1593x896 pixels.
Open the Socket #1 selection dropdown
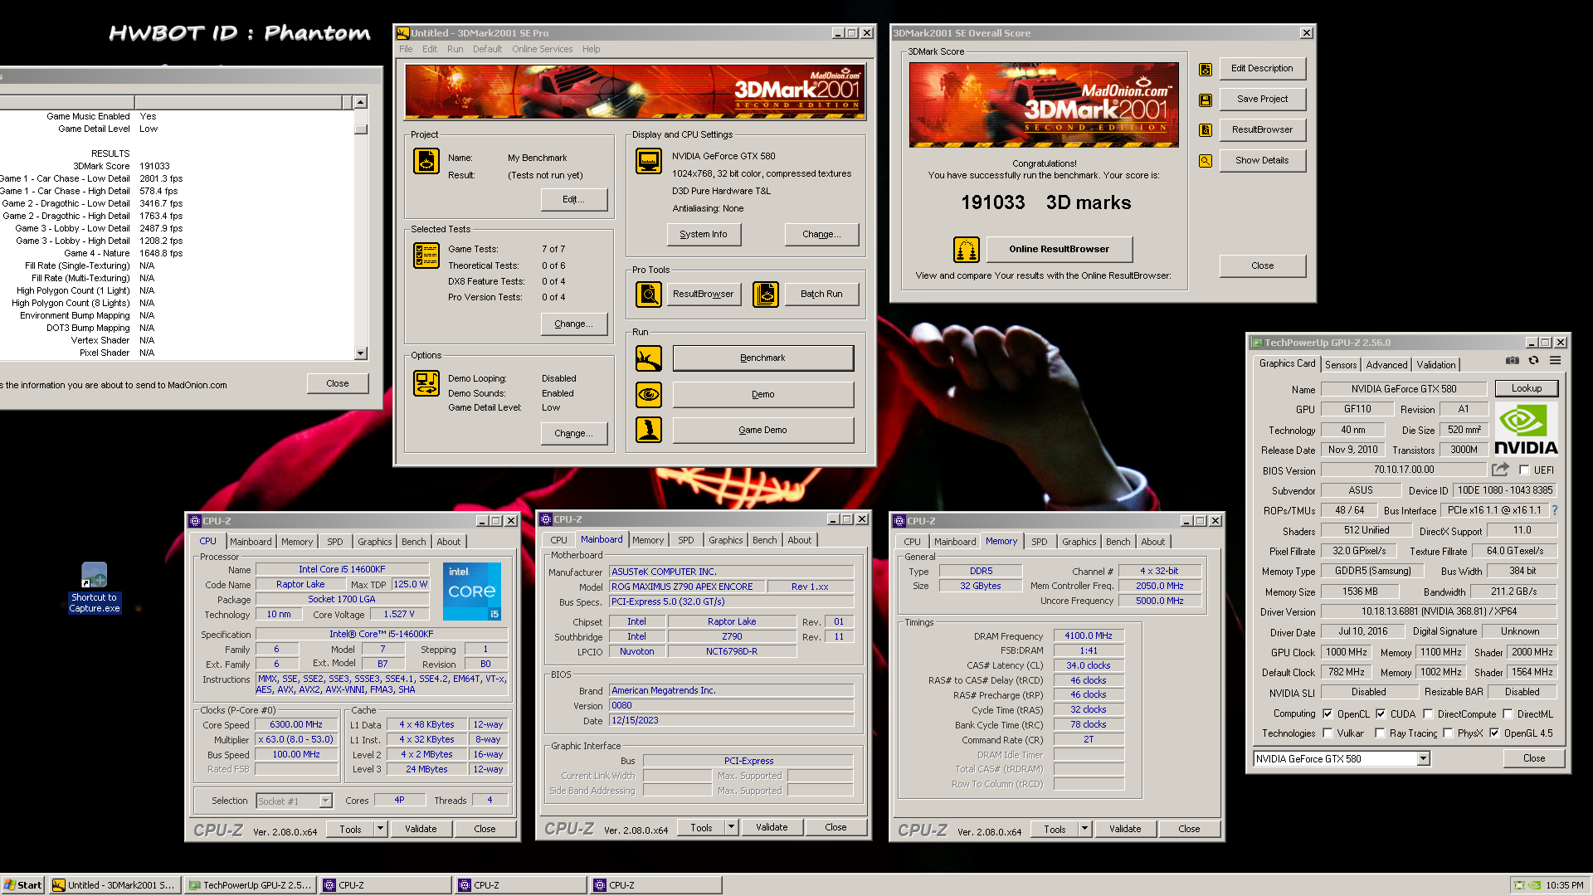[x=325, y=801]
